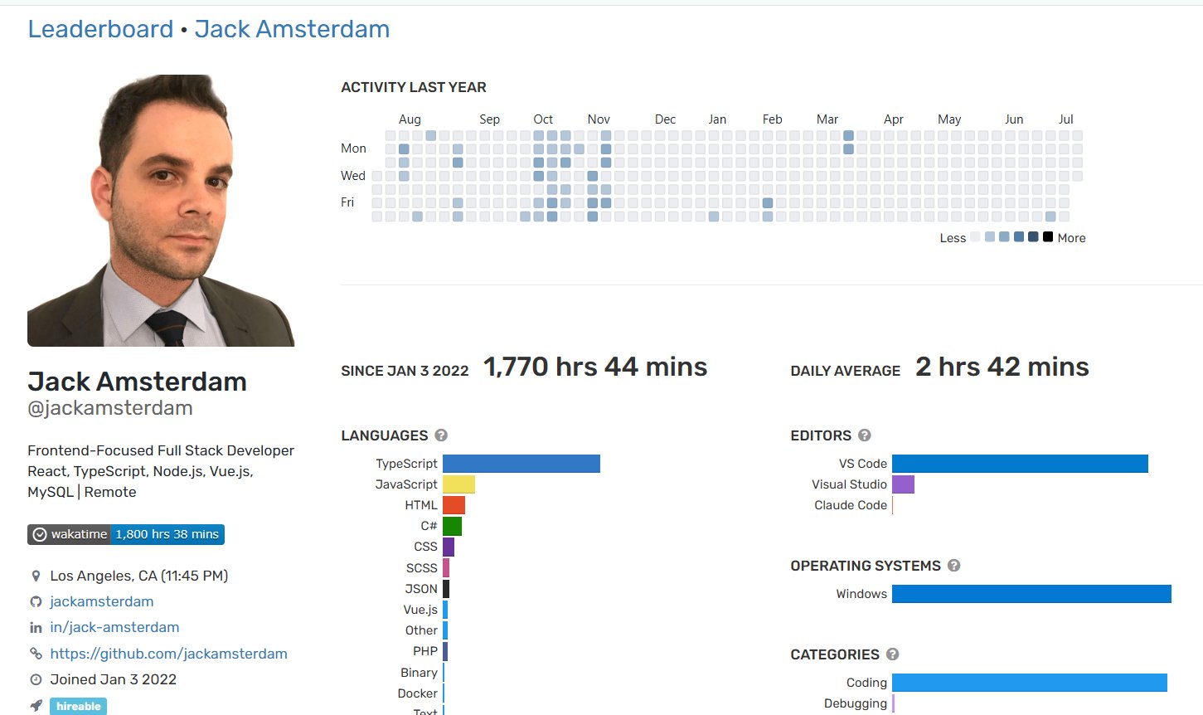Viewport: 1203px width, 715px height.
Task: Click the location pin icon beside Los Angeles
Action: [36, 576]
